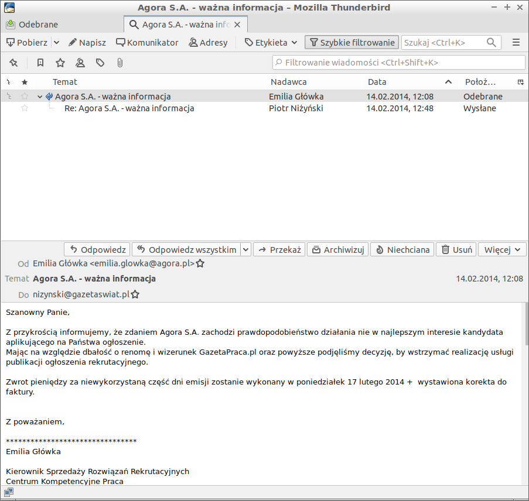Click Pobierz to get messages
Screen dimensions: 529x501
(27, 43)
